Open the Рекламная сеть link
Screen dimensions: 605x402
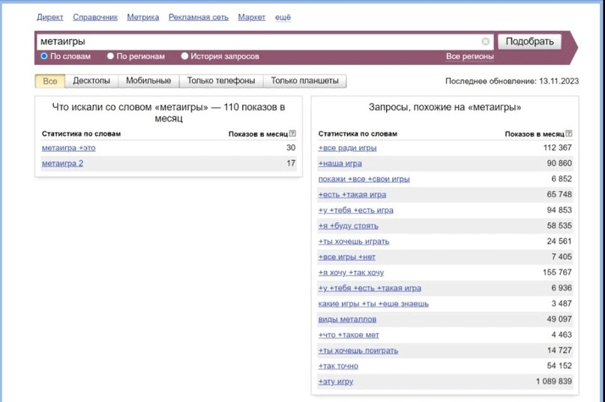pos(199,17)
